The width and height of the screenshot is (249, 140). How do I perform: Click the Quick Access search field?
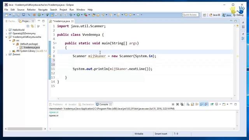pos(190,15)
